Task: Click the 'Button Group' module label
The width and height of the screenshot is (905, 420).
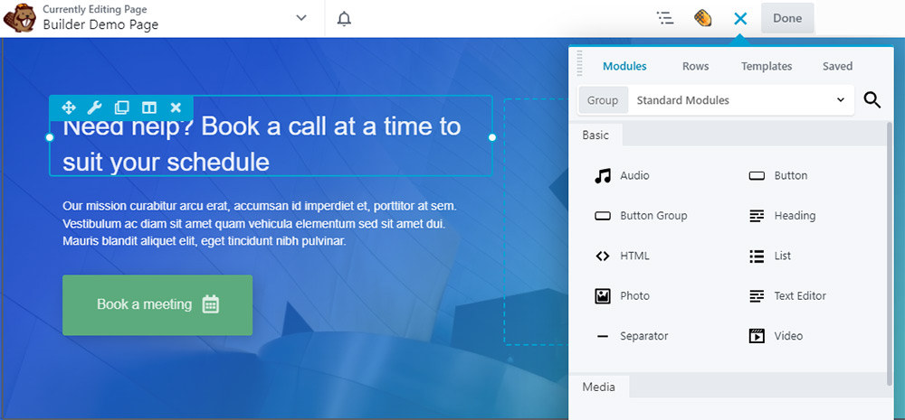Action: coord(653,216)
